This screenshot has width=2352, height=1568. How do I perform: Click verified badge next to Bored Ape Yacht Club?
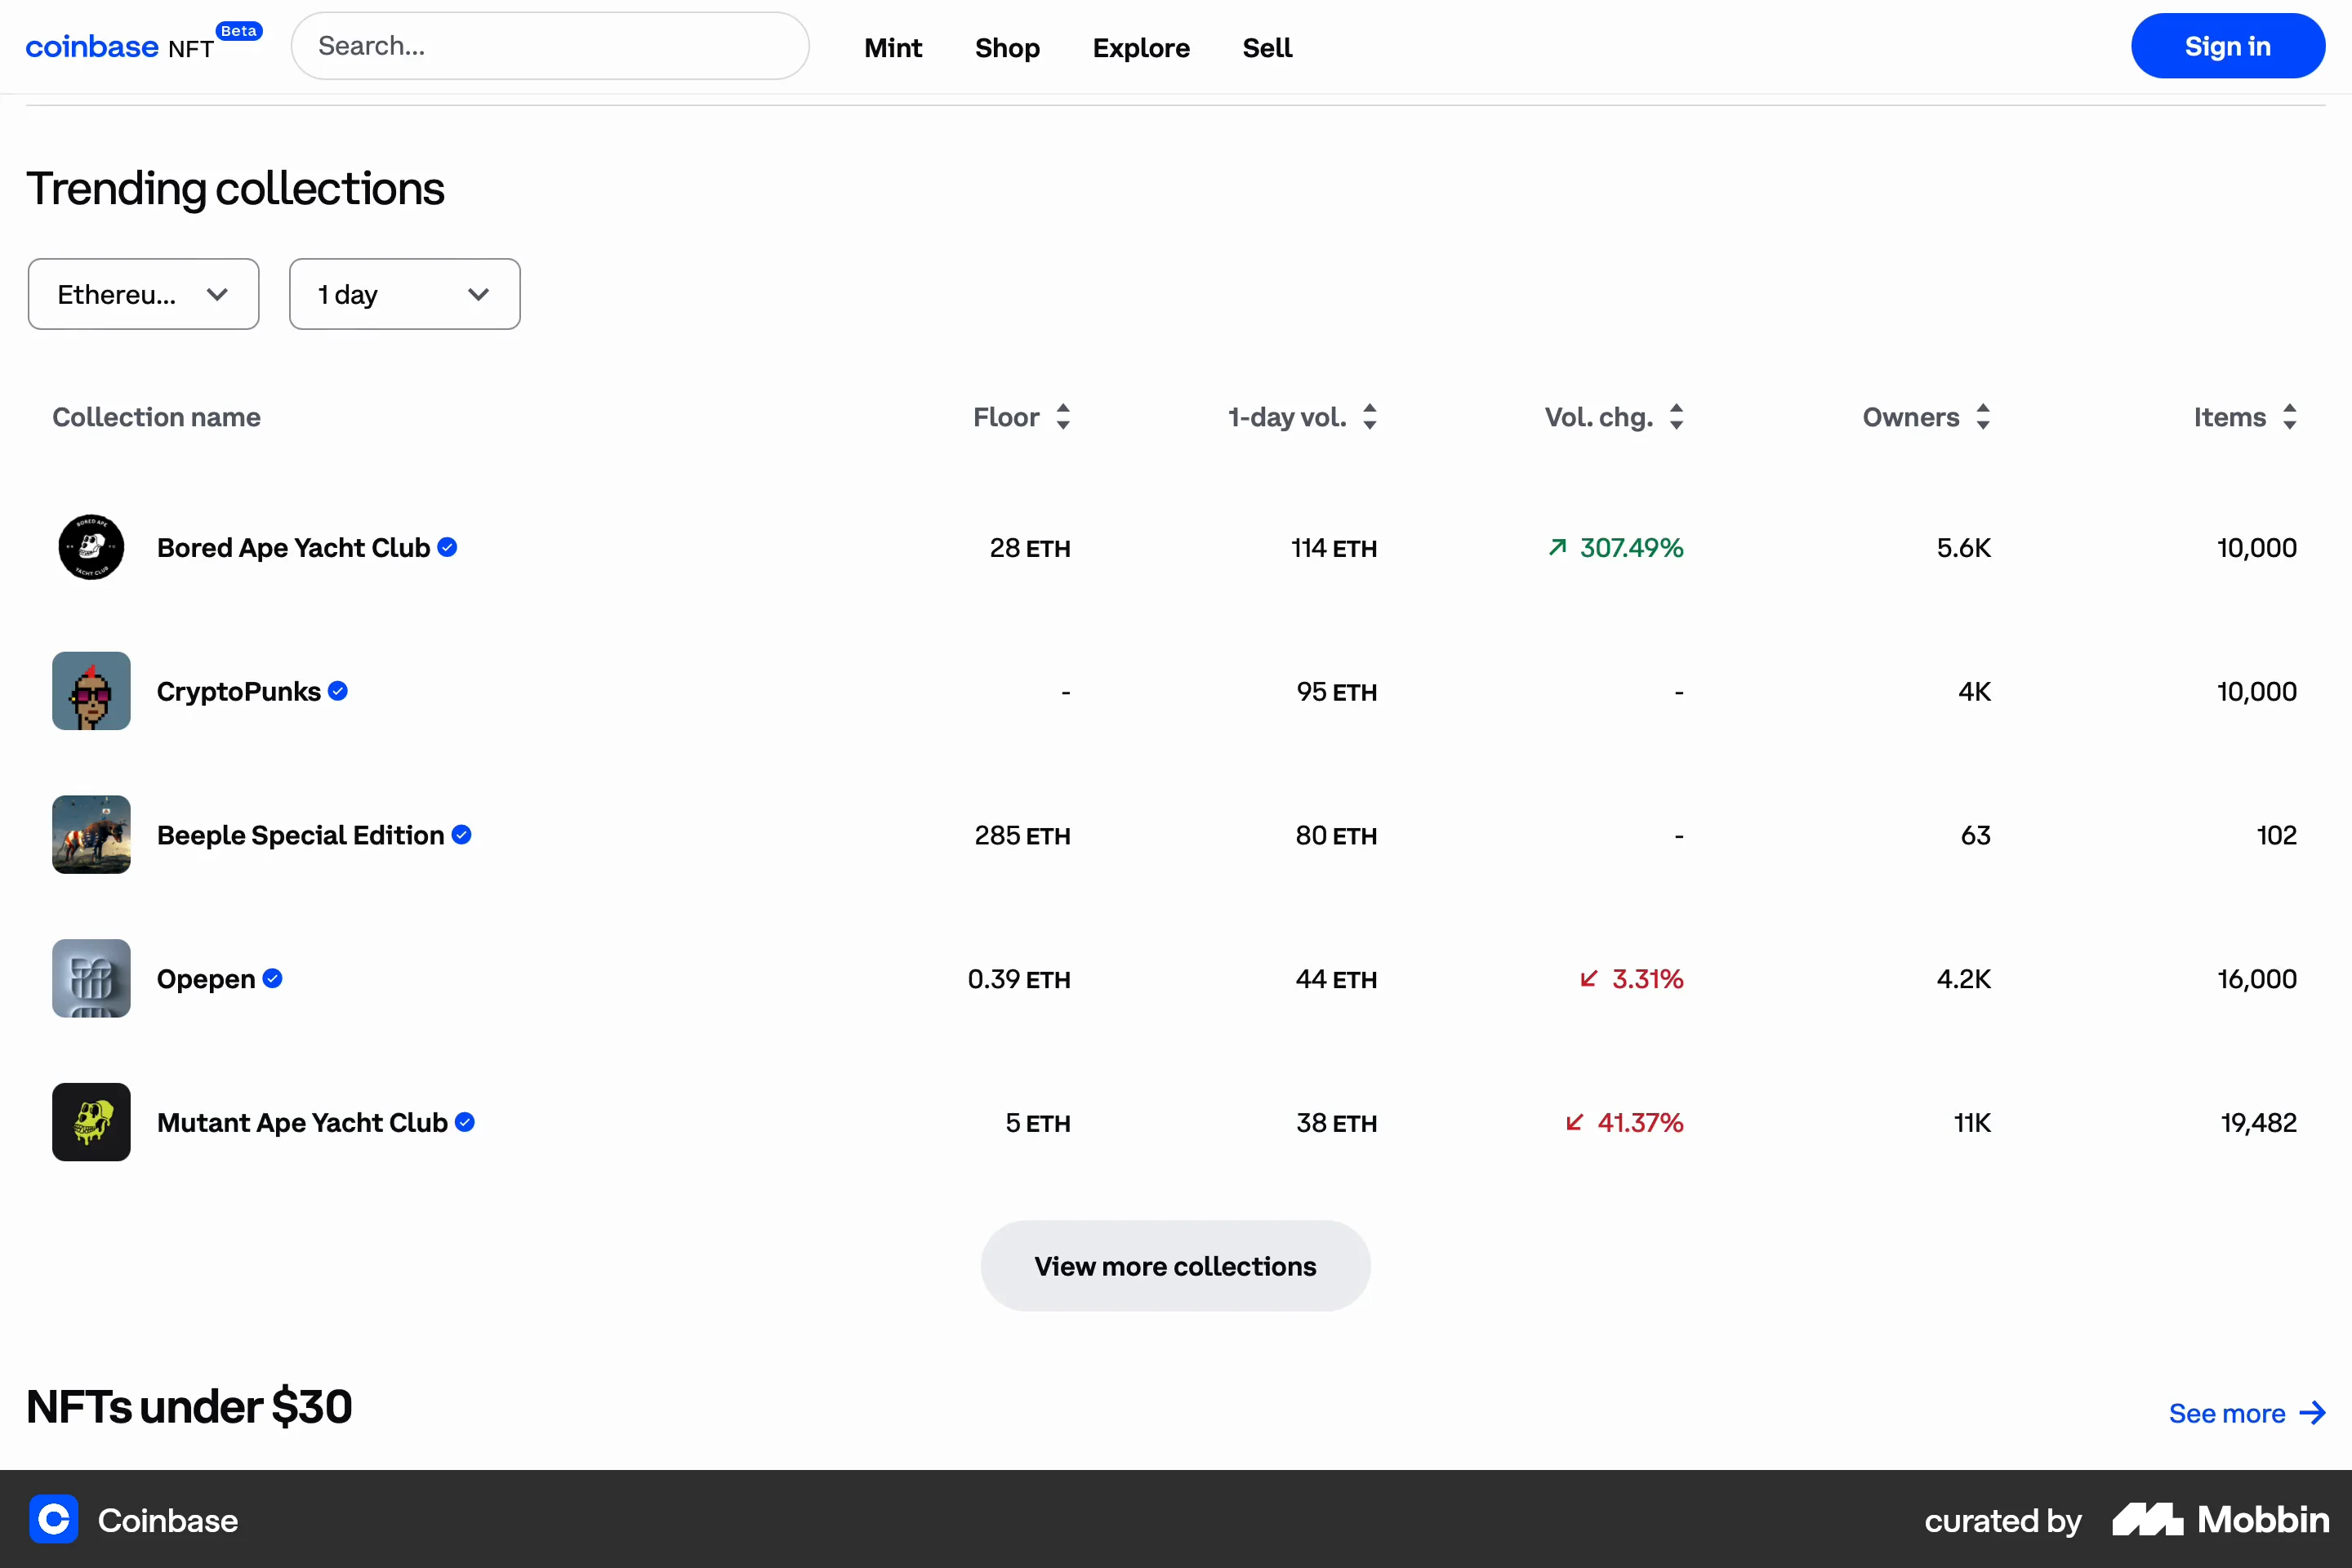pyautogui.click(x=448, y=547)
